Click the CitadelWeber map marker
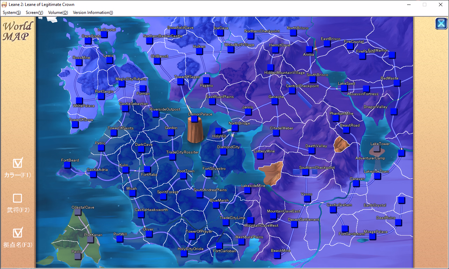 (x=276, y=133)
